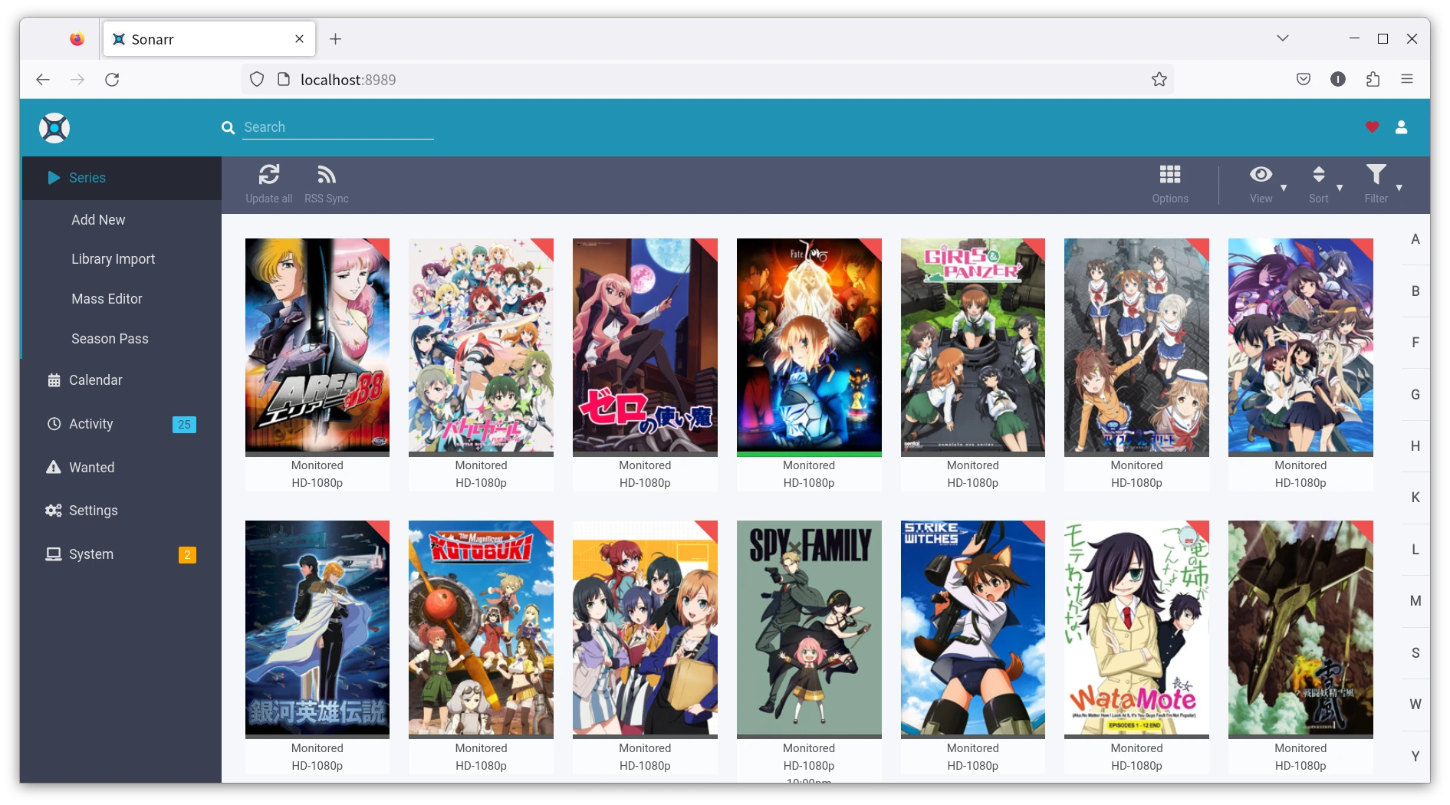Bookmark page with the star icon
The width and height of the screenshot is (1450, 805).
point(1159,80)
